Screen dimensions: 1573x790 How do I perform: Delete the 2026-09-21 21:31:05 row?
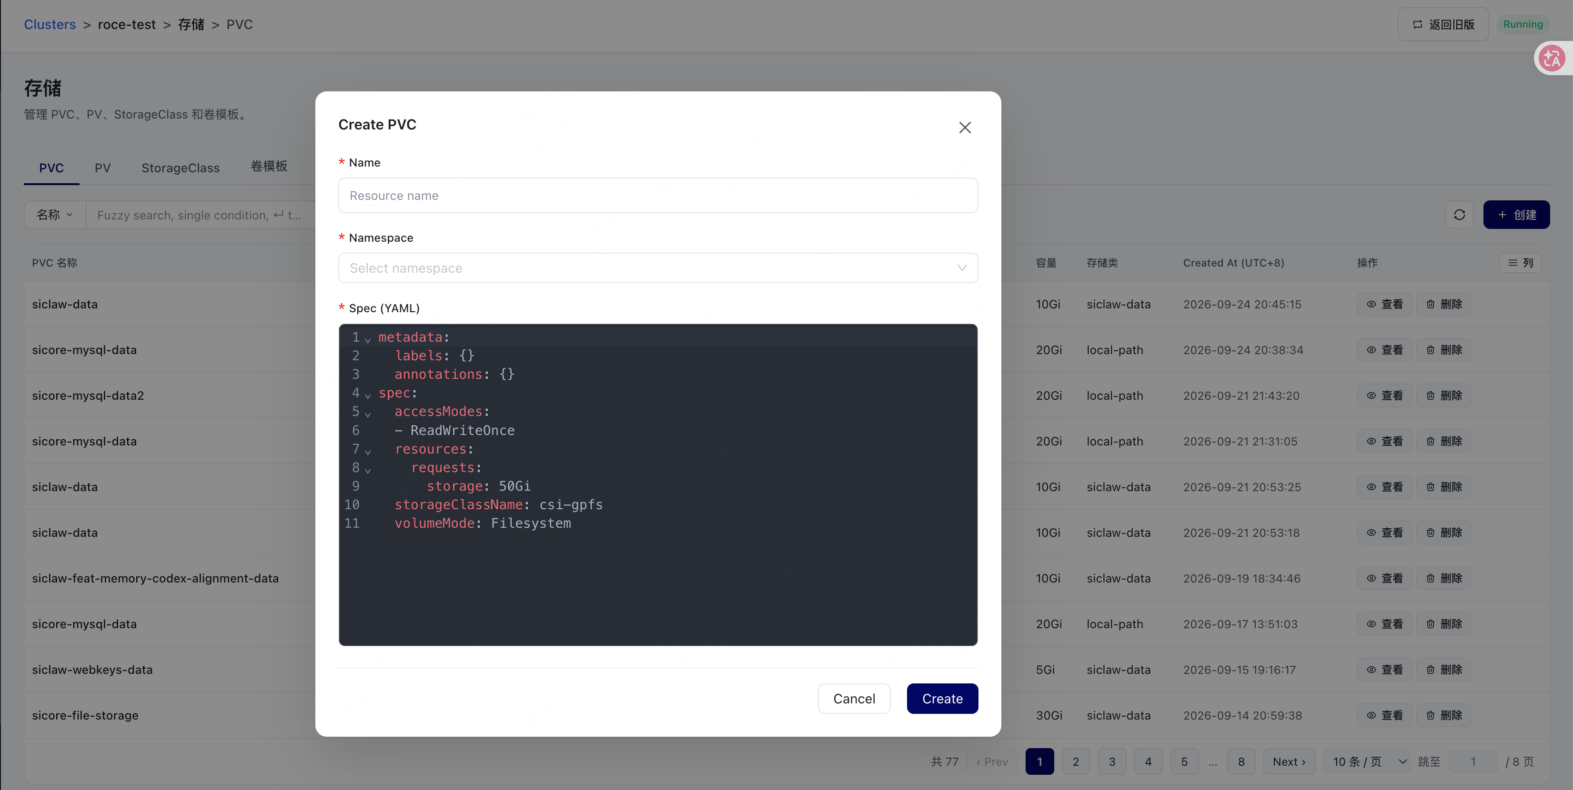click(1443, 441)
